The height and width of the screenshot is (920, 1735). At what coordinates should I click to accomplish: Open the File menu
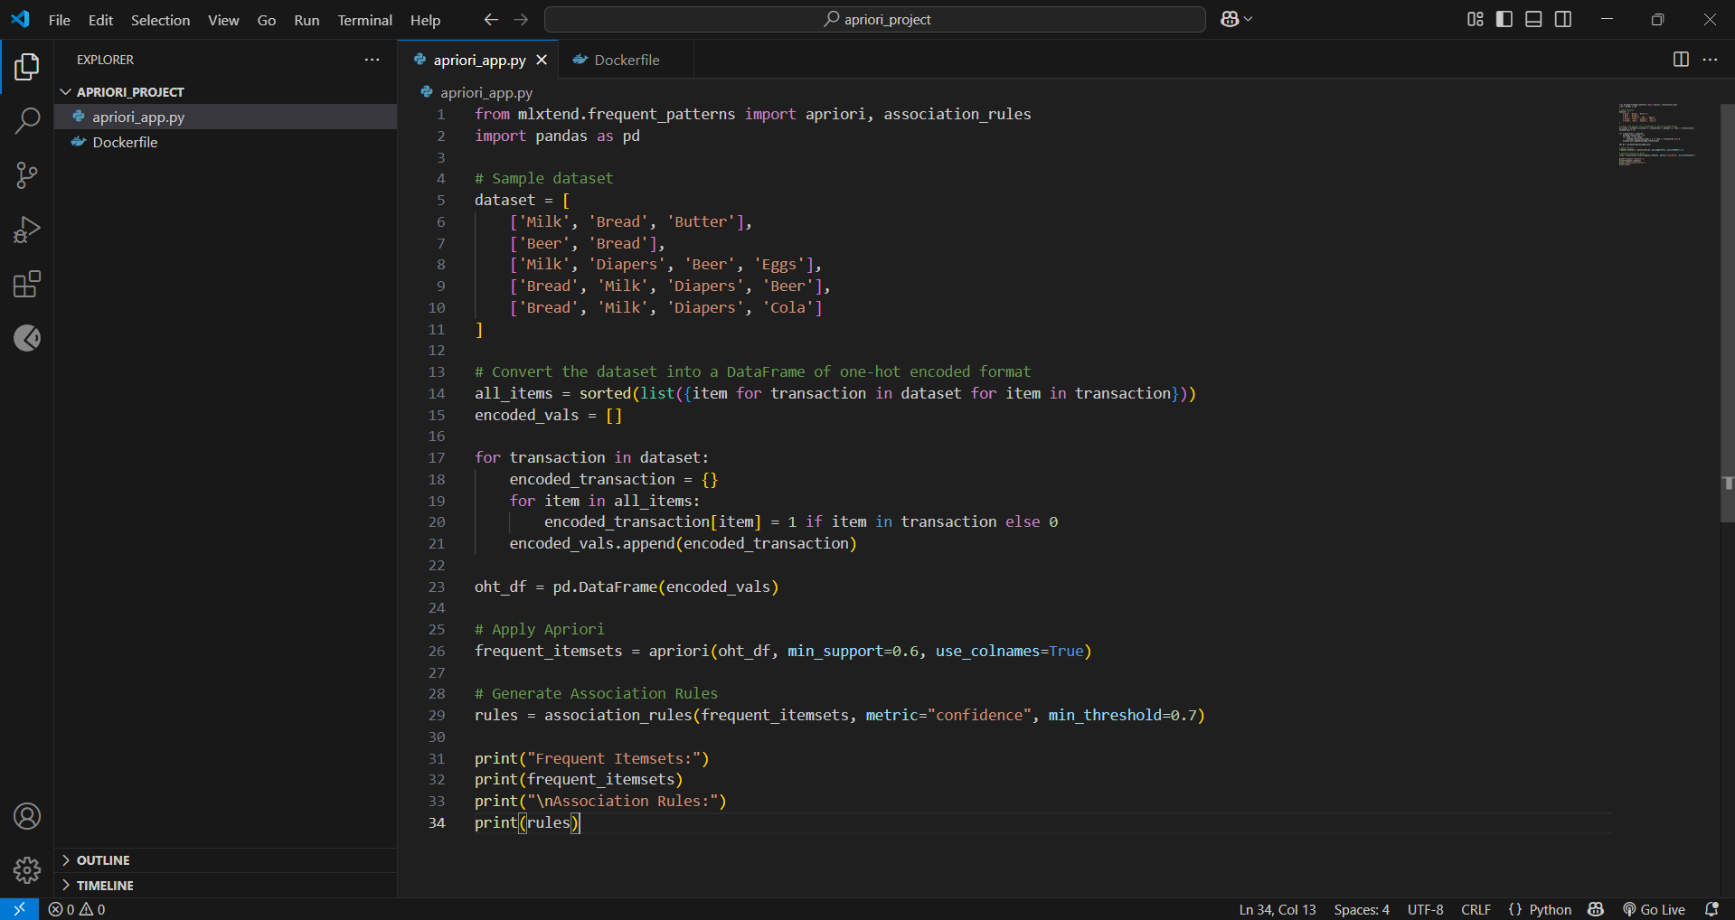(x=59, y=20)
